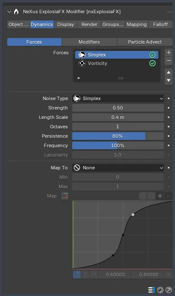The image size is (175, 296).
Task: Select the Forces sub-tab
Action: (34, 42)
